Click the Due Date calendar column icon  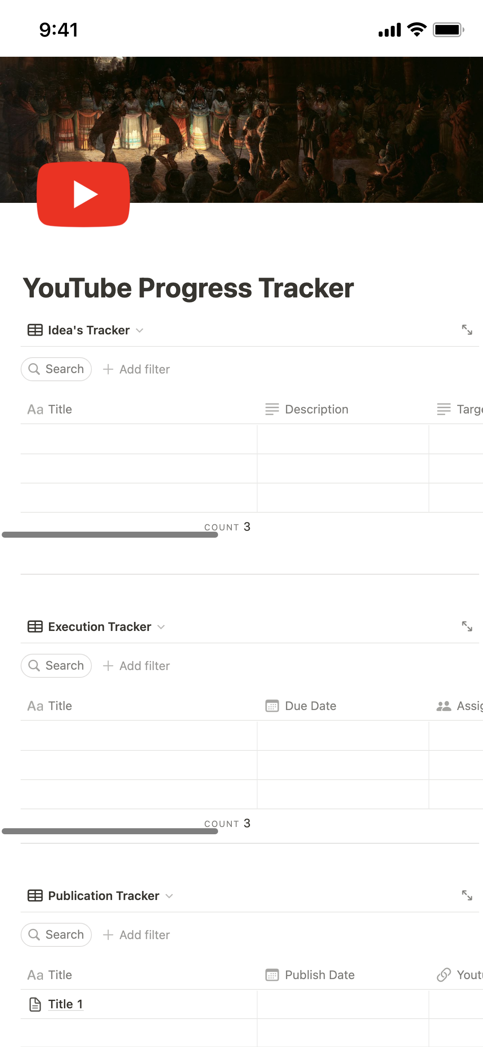(272, 706)
